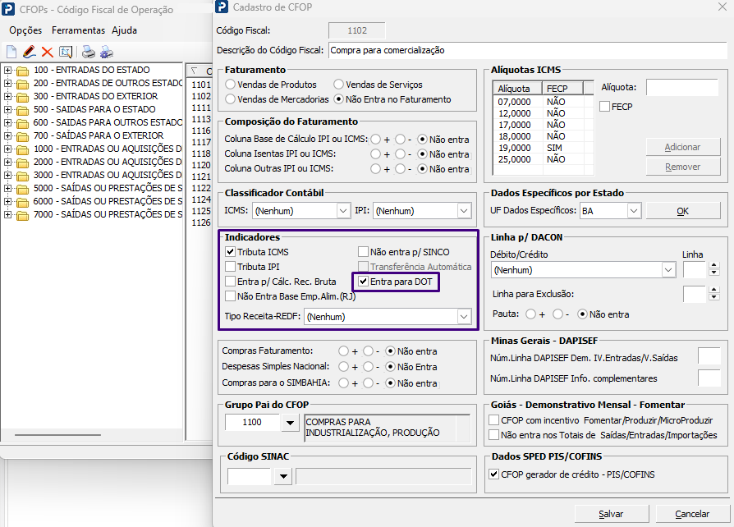Uncheck the Entra para DOT checkbox
This screenshot has height=527, width=734.
(x=363, y=282)
